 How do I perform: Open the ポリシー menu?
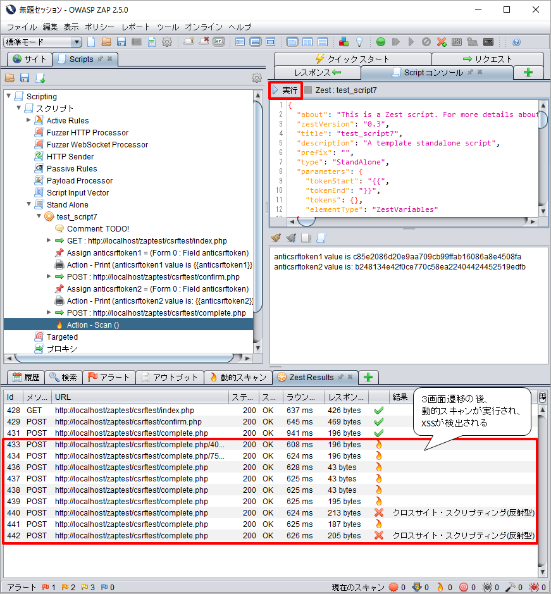click(x=99, y=27)
